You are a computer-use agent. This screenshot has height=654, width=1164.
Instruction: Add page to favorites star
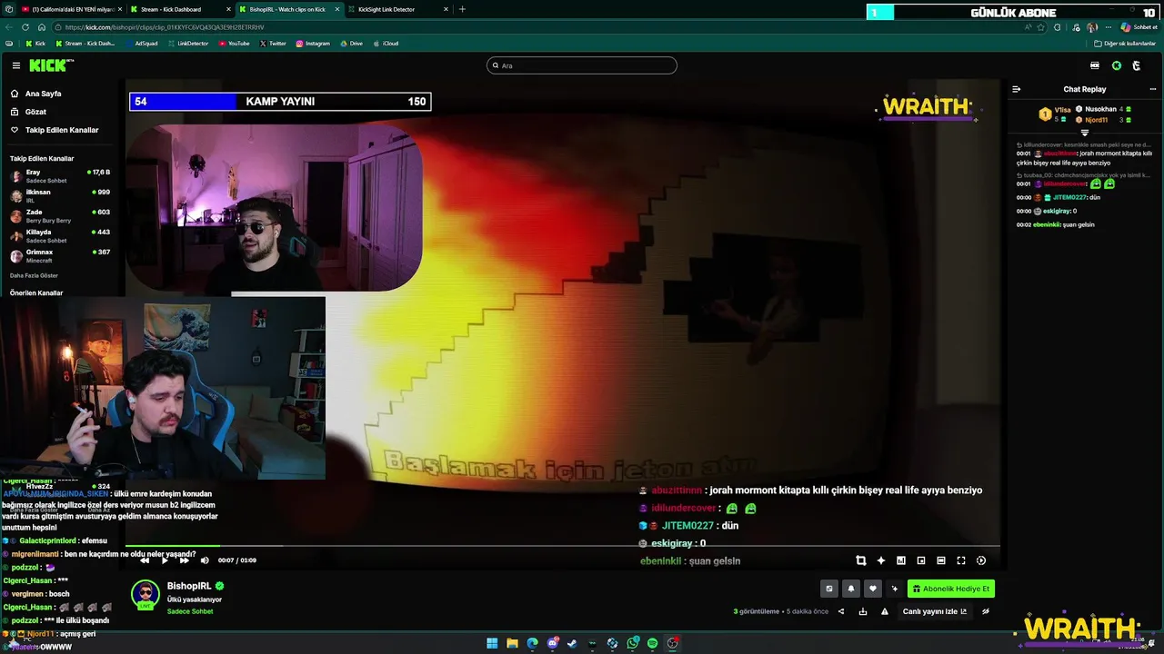tap(1041, 27)
